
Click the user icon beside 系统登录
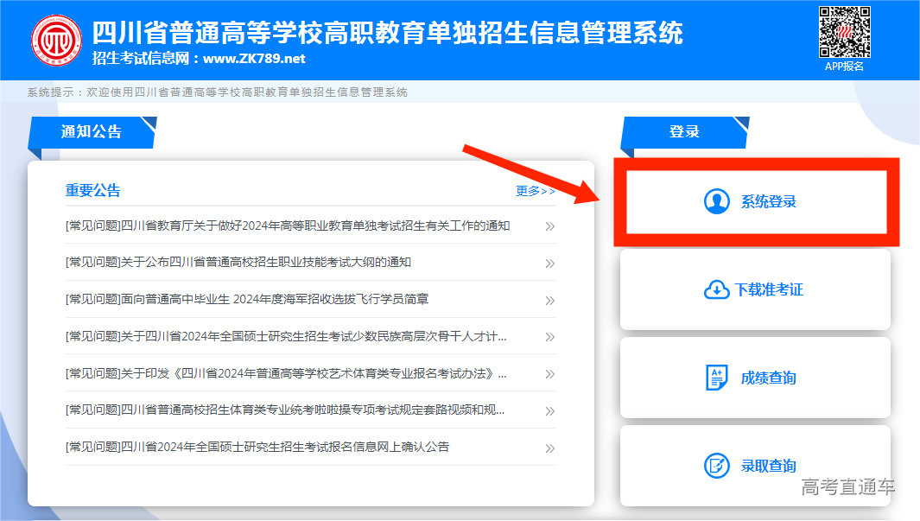click(717, 201)
